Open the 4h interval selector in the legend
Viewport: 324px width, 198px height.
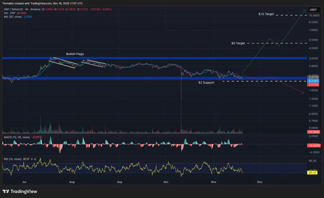[26, 9]
